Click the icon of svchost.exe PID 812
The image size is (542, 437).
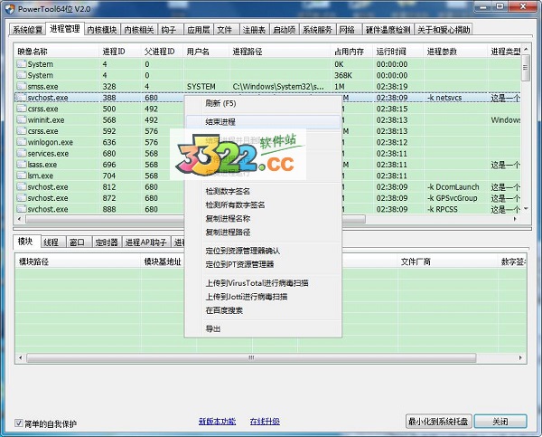click(x=22, y=186)
